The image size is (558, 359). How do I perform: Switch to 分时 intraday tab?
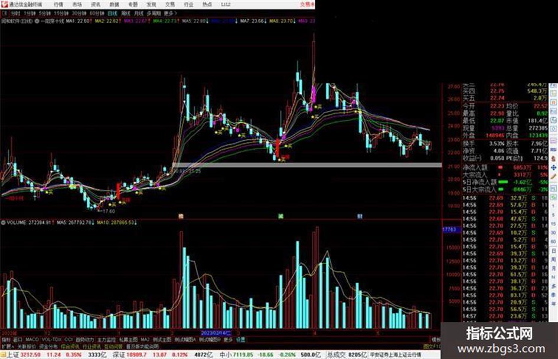pos(15,14)
